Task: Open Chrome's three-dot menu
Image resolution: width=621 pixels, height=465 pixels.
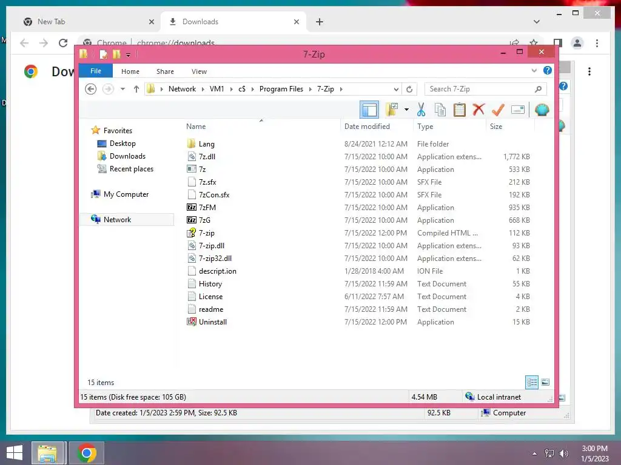Action: (x=597, y=43)
